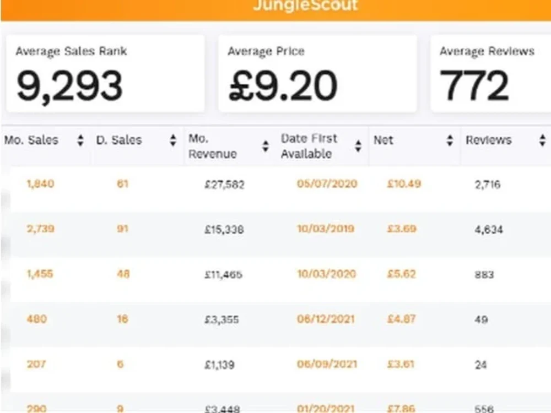The height and width of the screenshot is (413, 551).
Task: Click the Date First Available header
Action: coord(309,146)
